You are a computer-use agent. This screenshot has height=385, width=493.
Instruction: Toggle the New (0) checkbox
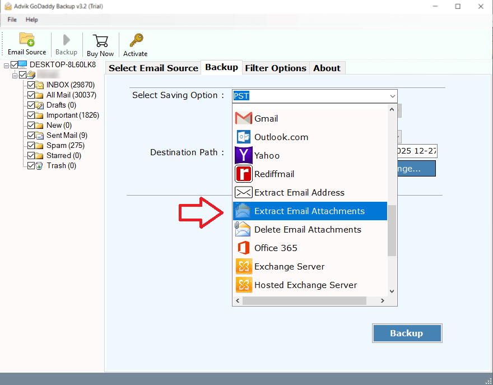31,125
